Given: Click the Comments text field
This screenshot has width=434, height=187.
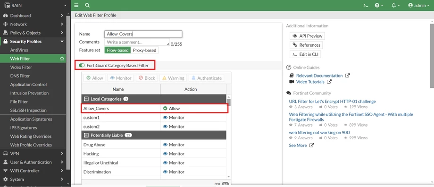Looking at the screenshot, I should 137,42.
